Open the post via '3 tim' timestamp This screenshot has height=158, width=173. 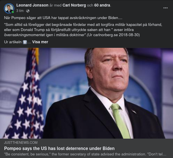coord(20,11)
